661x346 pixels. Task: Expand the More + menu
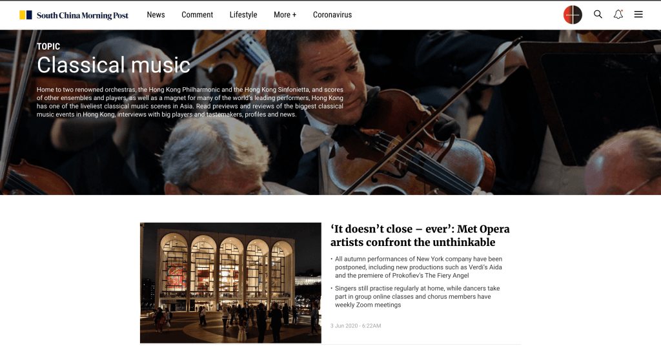(x=285, y=15)
